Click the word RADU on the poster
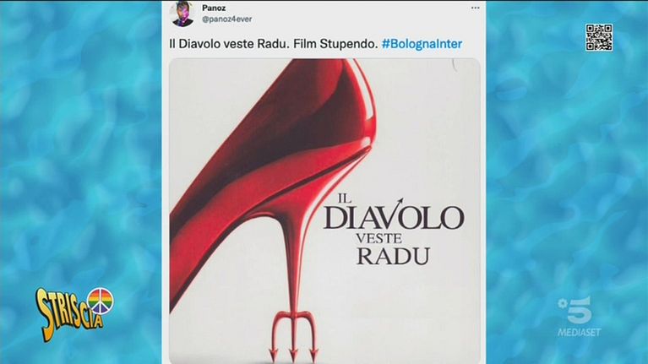The height and width of the screenshot is (364, 648). [x=394, y=256]
